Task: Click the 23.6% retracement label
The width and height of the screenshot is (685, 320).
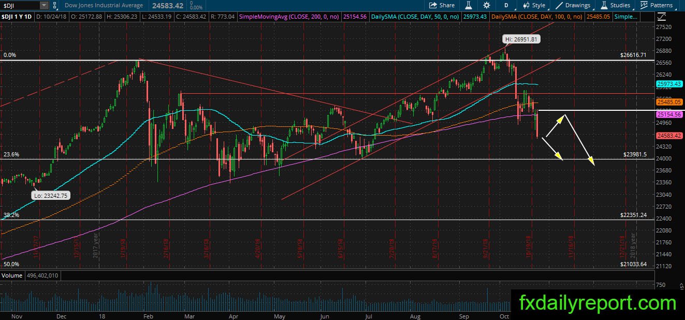Action: click(10, 154)
